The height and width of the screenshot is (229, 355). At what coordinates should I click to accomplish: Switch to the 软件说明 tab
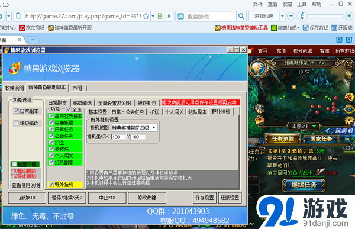pyautogui.click(x=14, y=88)
